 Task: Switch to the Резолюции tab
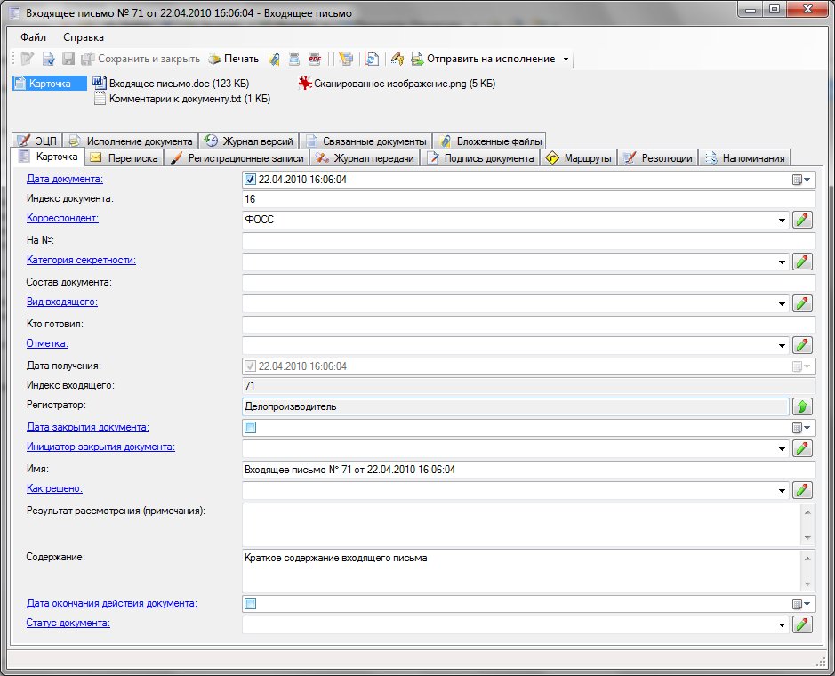point(658,158)
